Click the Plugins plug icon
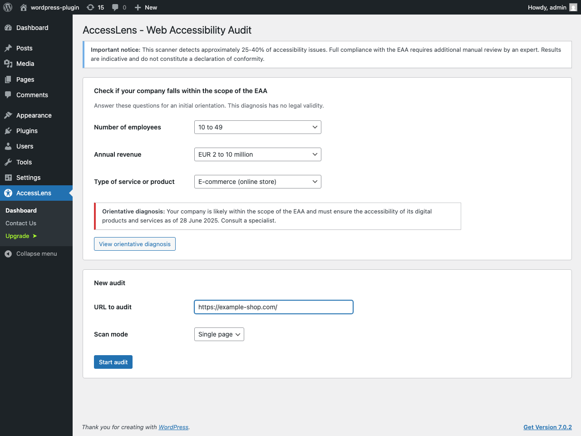581x436 pixels. [x=8, y=131]
